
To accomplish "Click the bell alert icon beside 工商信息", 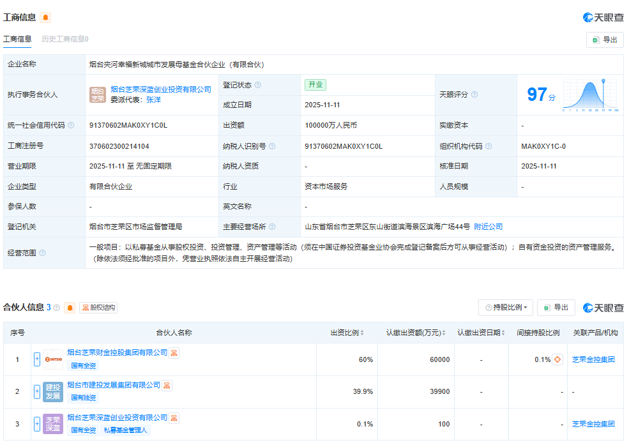I will pos(45,17).
